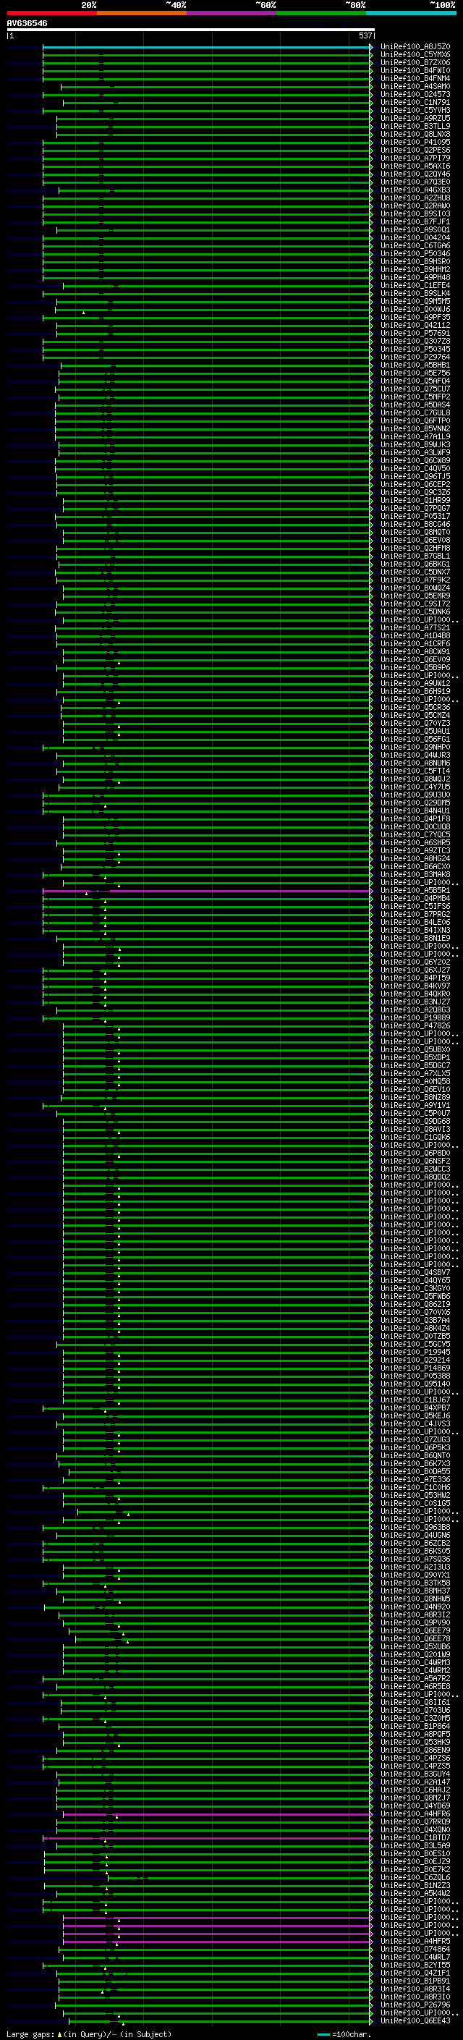
Task: Click UniRef100_Q201W9 label
Action: click(x=415, y=1655)
